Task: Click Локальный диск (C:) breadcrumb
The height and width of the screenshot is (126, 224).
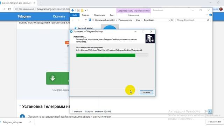Action: [x=105, y=20]
